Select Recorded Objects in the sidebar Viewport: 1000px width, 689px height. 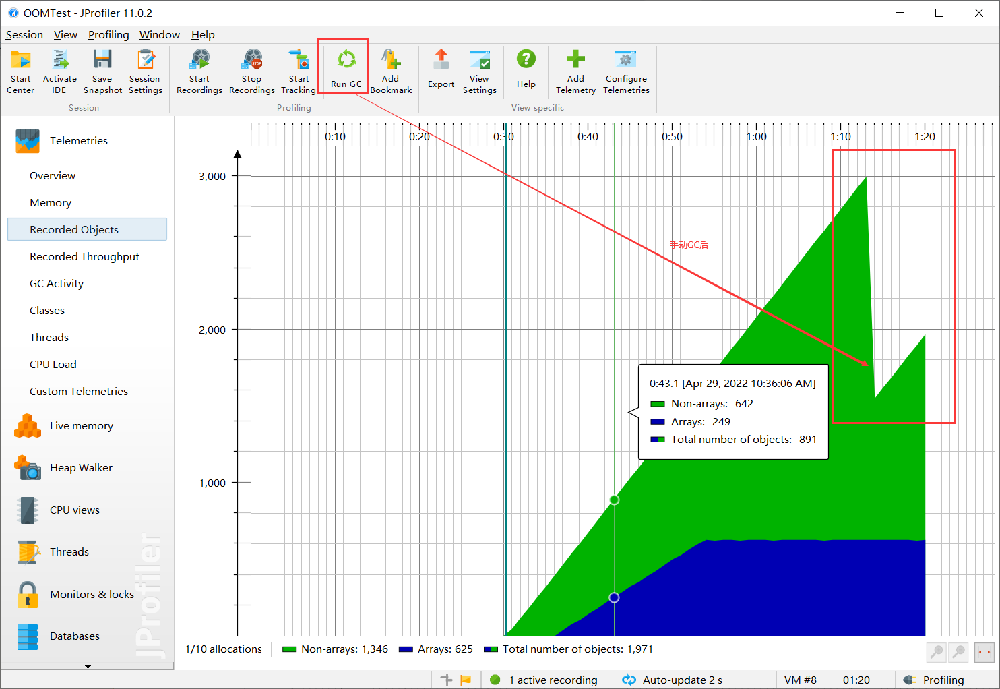87,229
